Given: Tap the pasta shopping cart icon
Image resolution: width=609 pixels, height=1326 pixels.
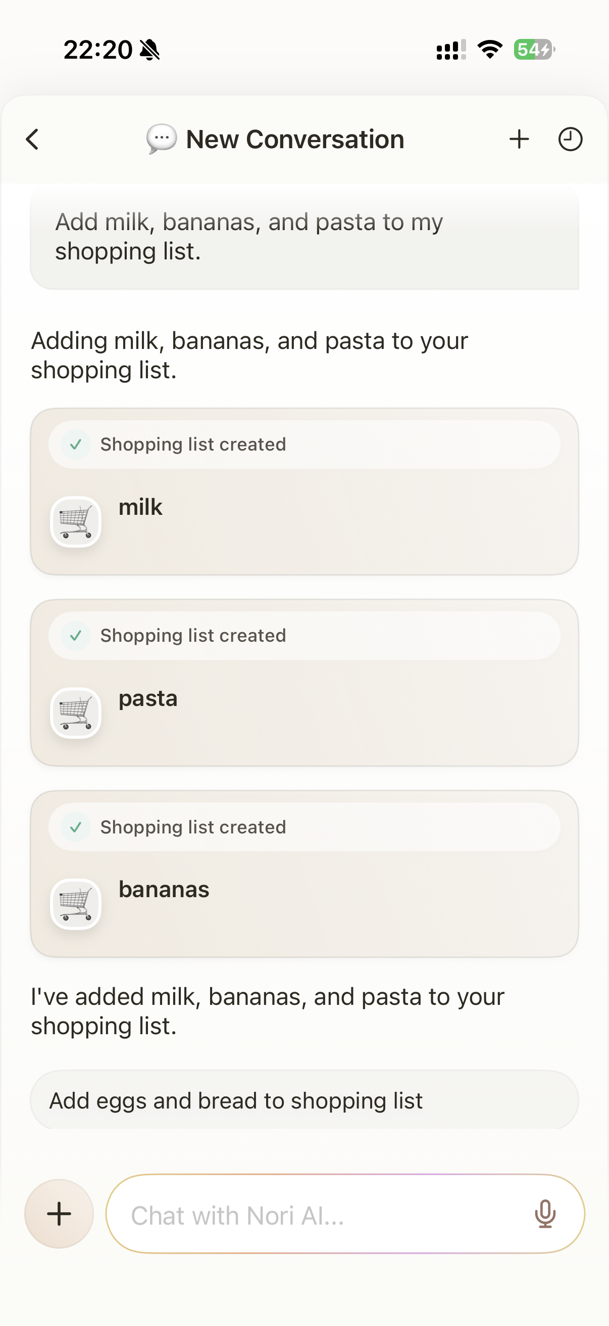Looking at the screenshot, I should tap(76, 713).
